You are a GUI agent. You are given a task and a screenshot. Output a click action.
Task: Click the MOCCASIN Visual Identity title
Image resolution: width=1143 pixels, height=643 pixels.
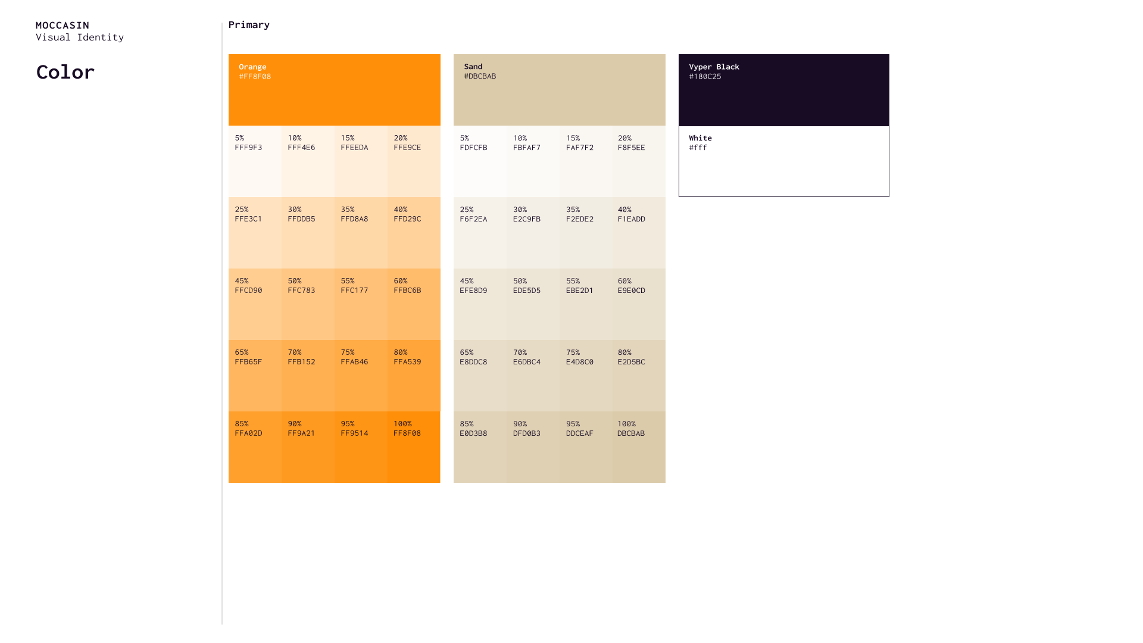pyautogui.click(x=79, y=31)
